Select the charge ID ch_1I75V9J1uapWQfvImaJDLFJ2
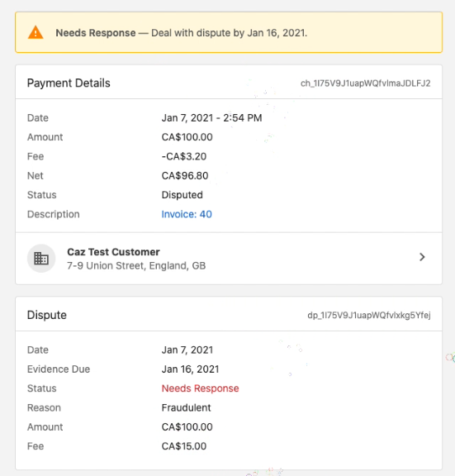The height and width of the screenshot is (476, 455). [x=366, y=83]
